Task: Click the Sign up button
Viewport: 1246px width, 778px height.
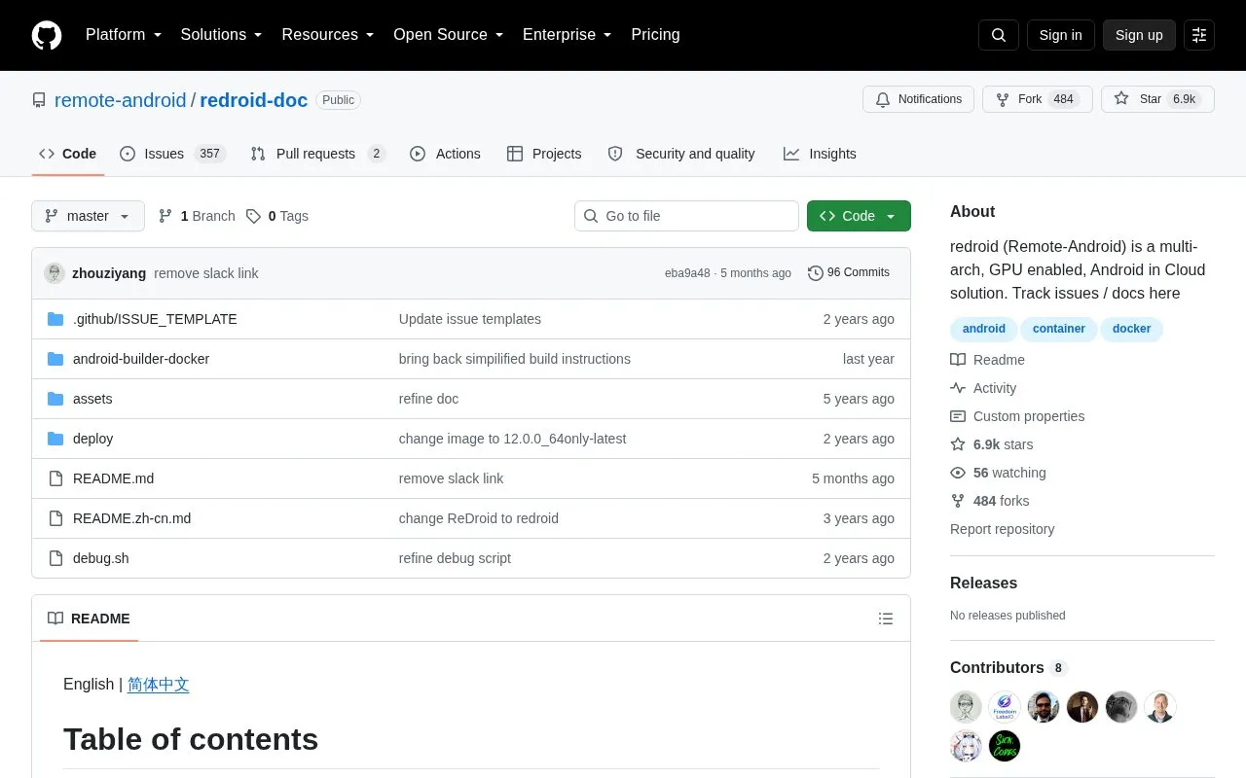Action: (x=1139, y=35)
